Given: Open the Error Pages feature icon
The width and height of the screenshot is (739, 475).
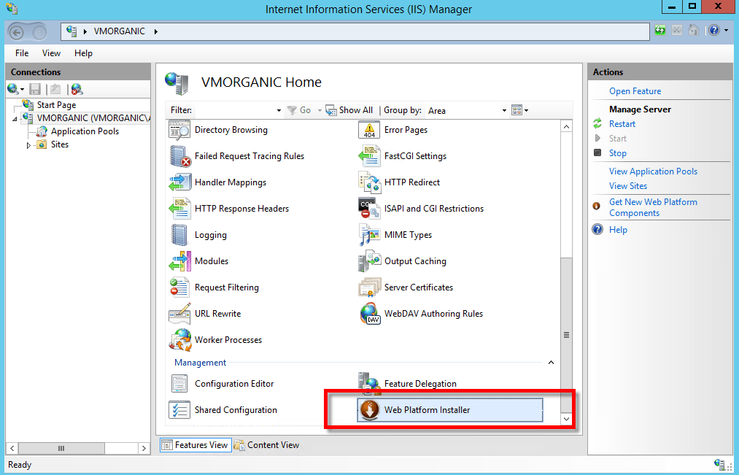Looking at the screenshot, I should coord(369,130).
